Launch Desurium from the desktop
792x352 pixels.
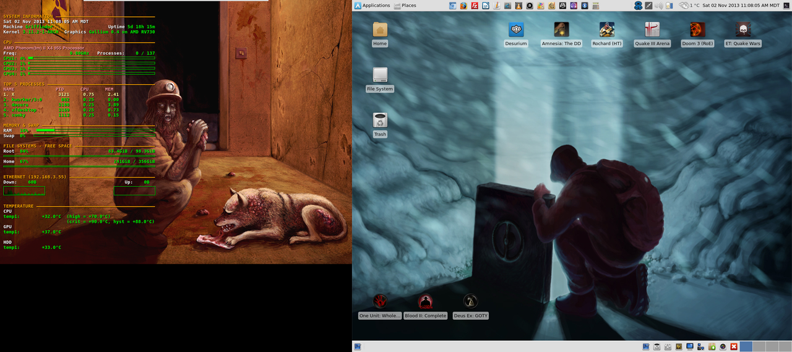[x=516, y=35]
